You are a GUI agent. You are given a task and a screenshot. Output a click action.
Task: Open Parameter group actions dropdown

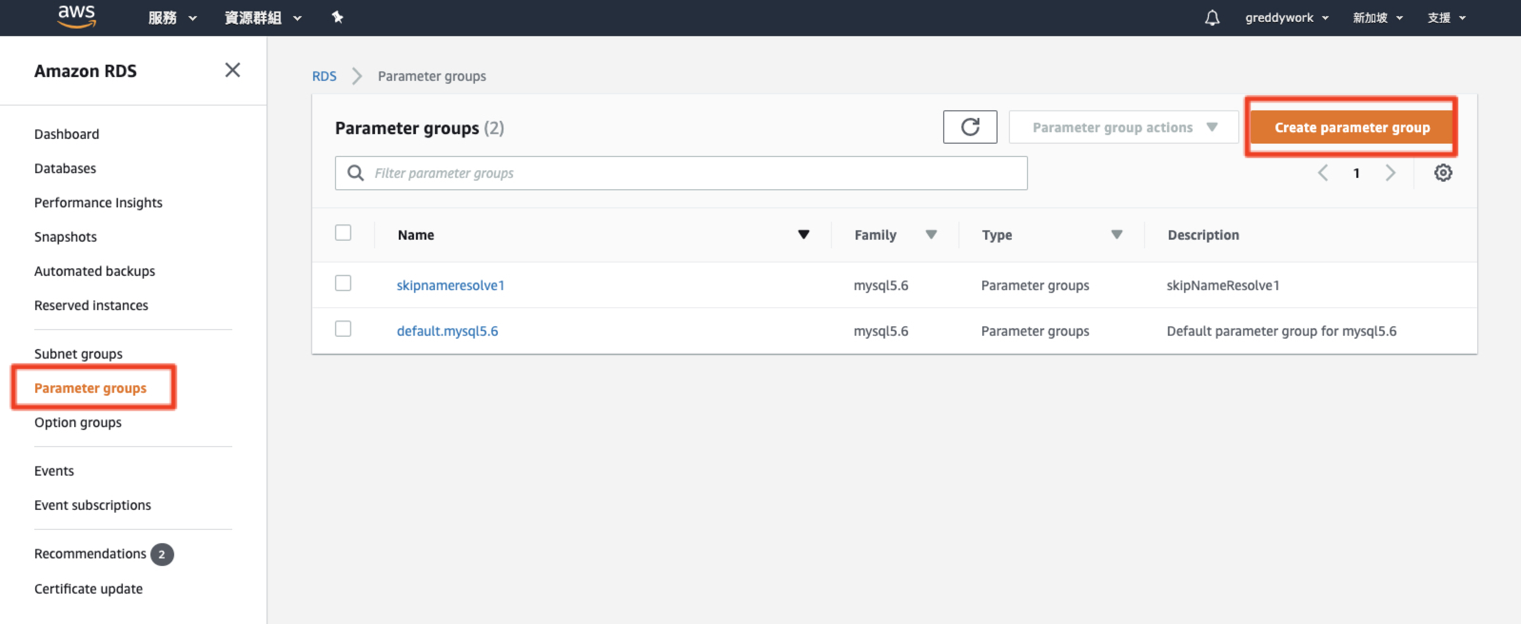1123,127
